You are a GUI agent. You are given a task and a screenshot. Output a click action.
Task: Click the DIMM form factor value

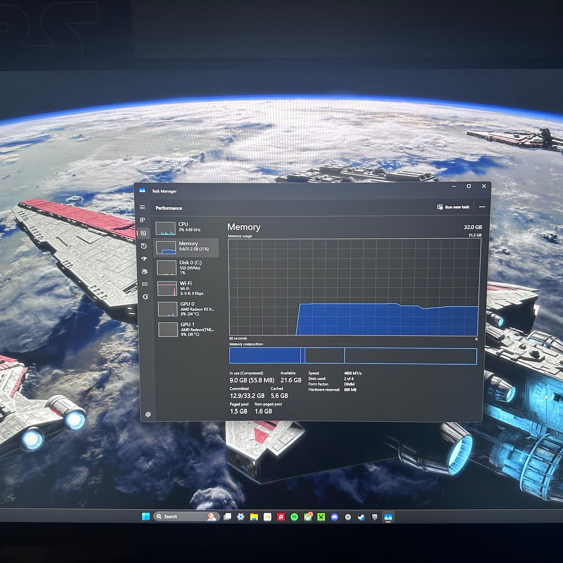349,384
